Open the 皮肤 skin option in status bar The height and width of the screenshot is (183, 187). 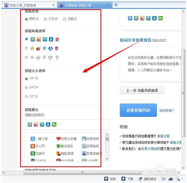point(110,179)
